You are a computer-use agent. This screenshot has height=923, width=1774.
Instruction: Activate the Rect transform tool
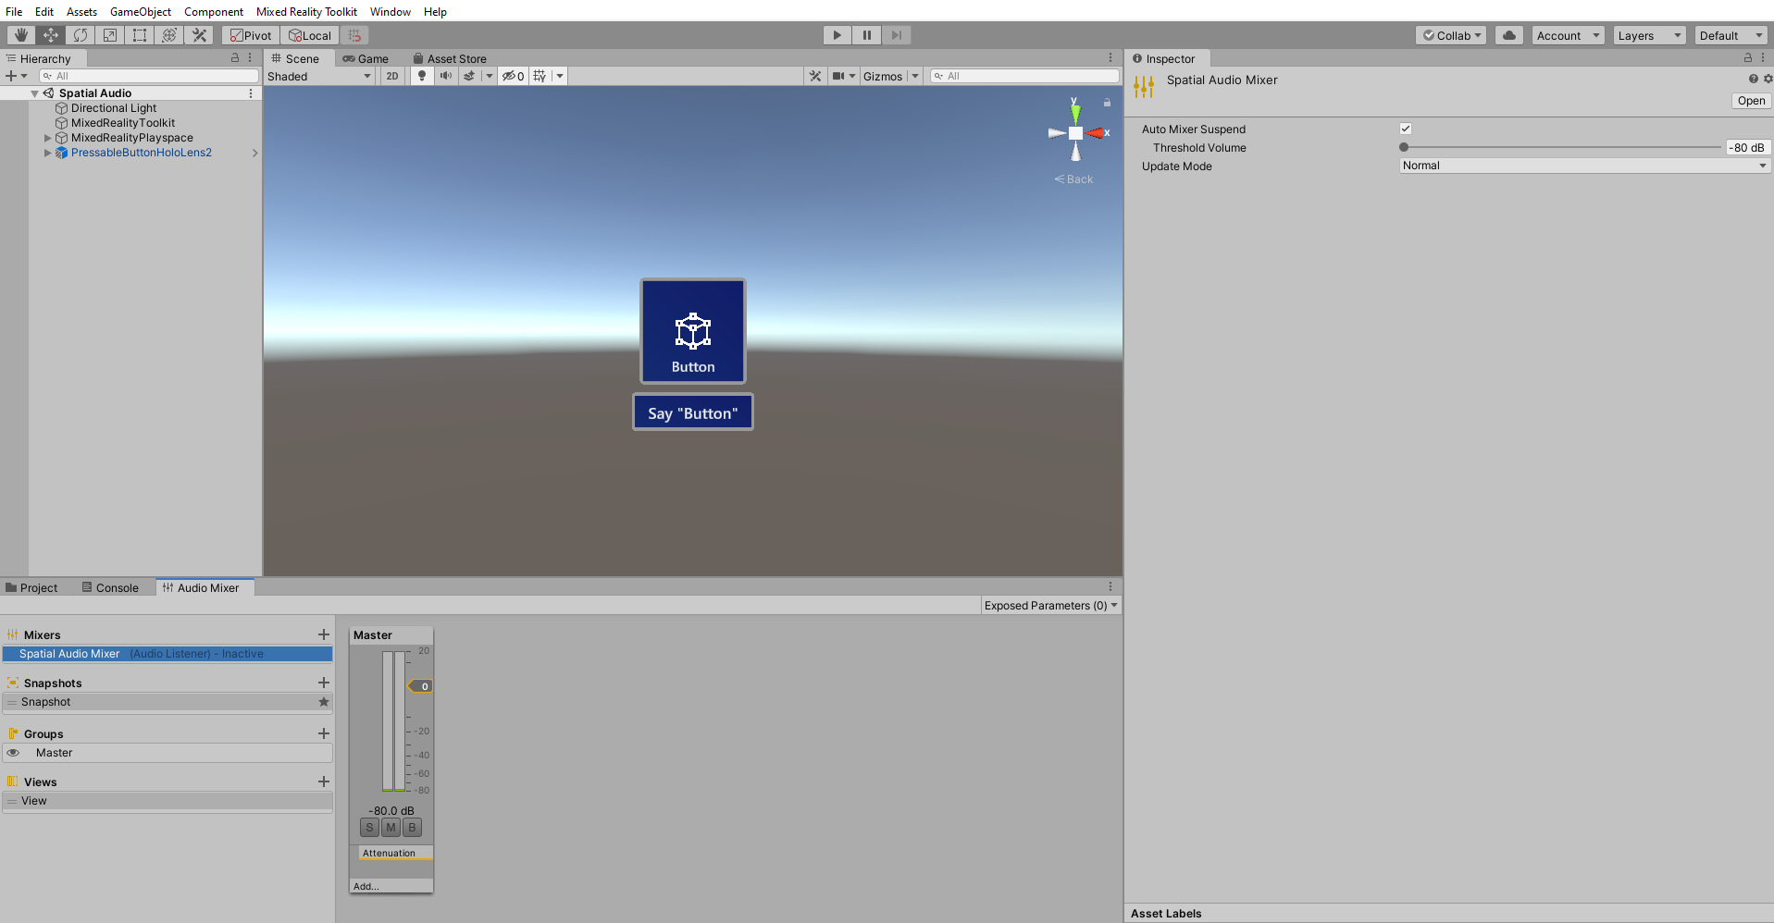pyautogui.click(x=139, y=34)
